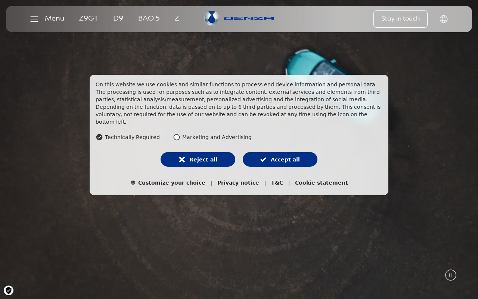478x299 pixels.
Task: Open the Cookie statement link
Action: point(322,183)
